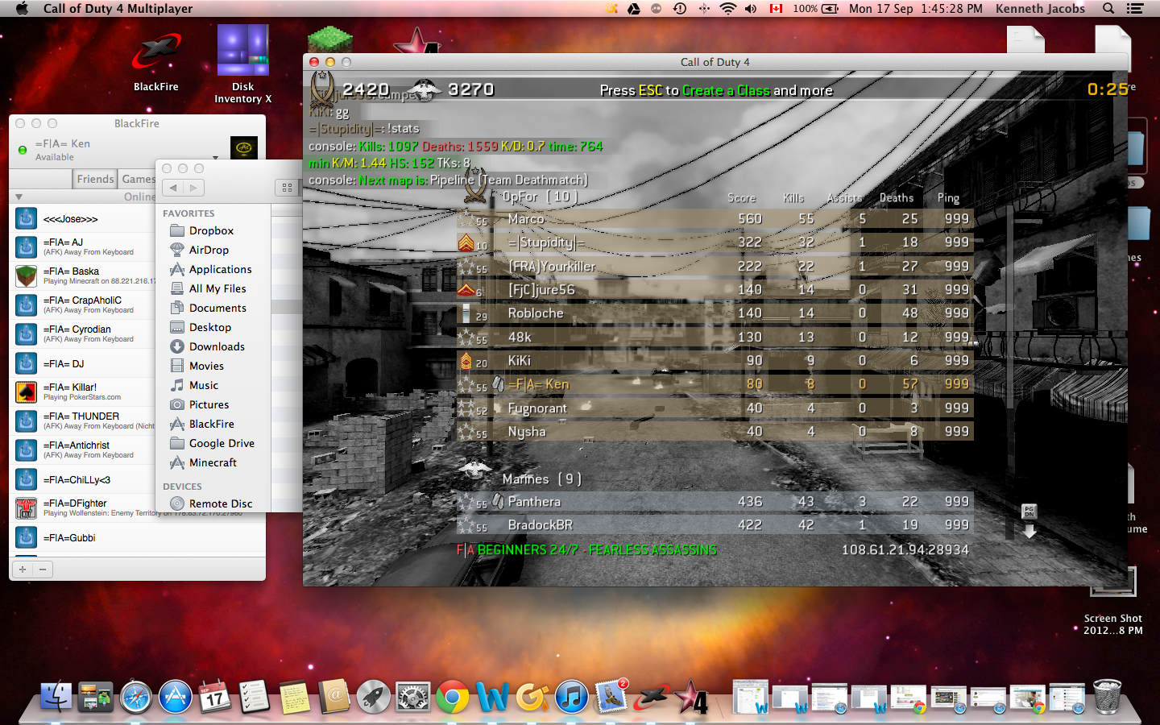The width and height of the screenshot is (1160, 725).
Task: Open System Preferences in the Dock
Action: [x=413, y=697]
